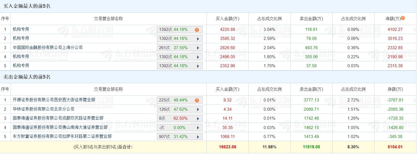Select the 买入金额(万) column header

[x=227, y=18]
